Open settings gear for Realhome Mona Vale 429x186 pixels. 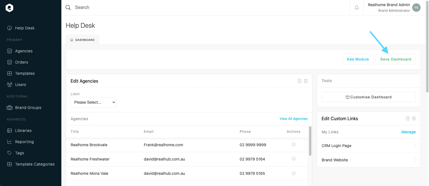294,173
